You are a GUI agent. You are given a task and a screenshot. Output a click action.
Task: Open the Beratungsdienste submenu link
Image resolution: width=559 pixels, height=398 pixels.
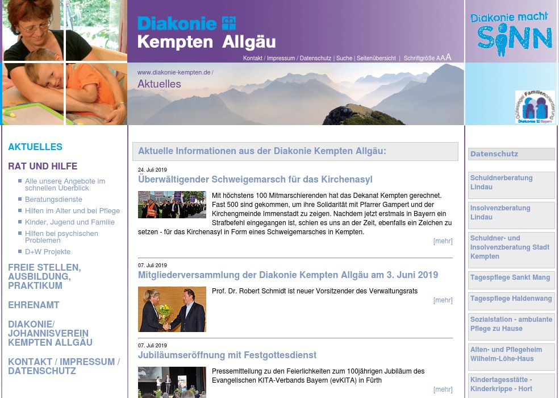(x=53, y=200)
